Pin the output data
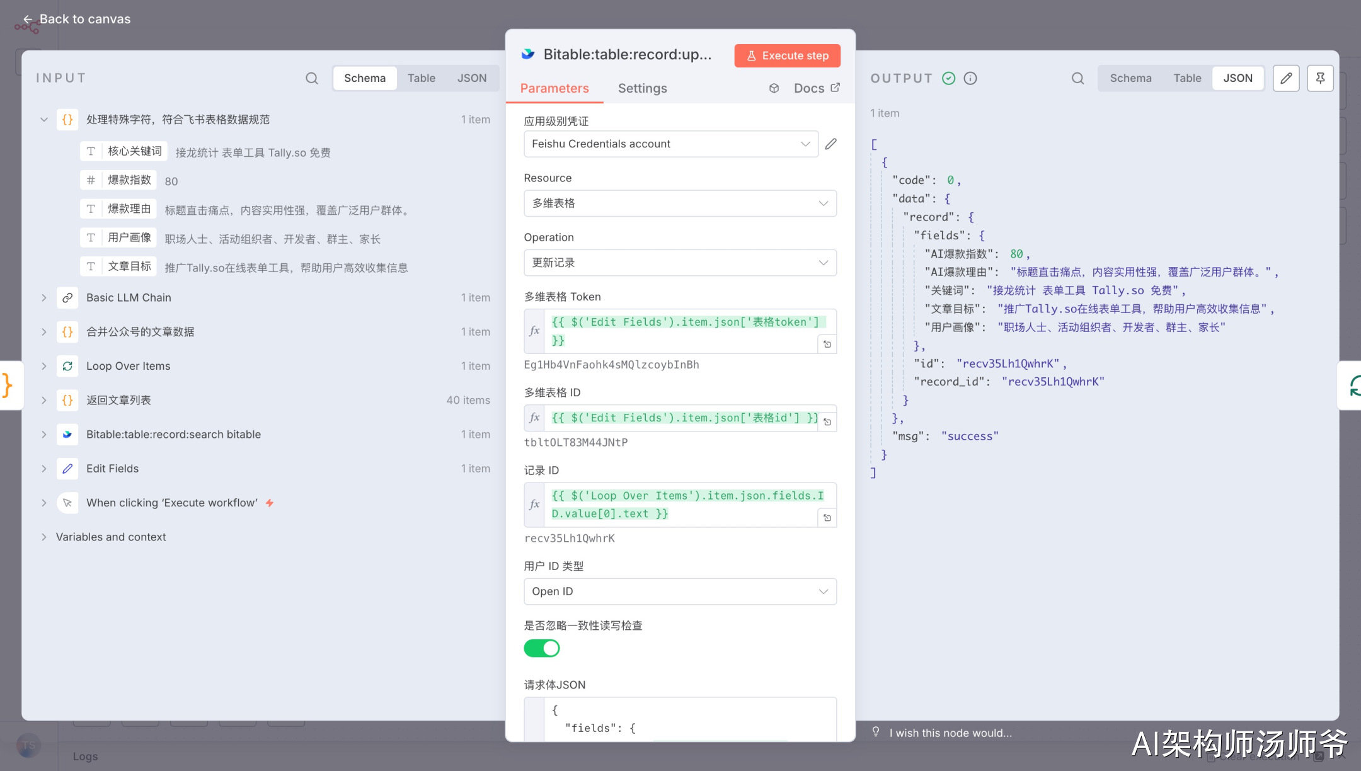1361x771 pixels. (x=1320, y=78)
